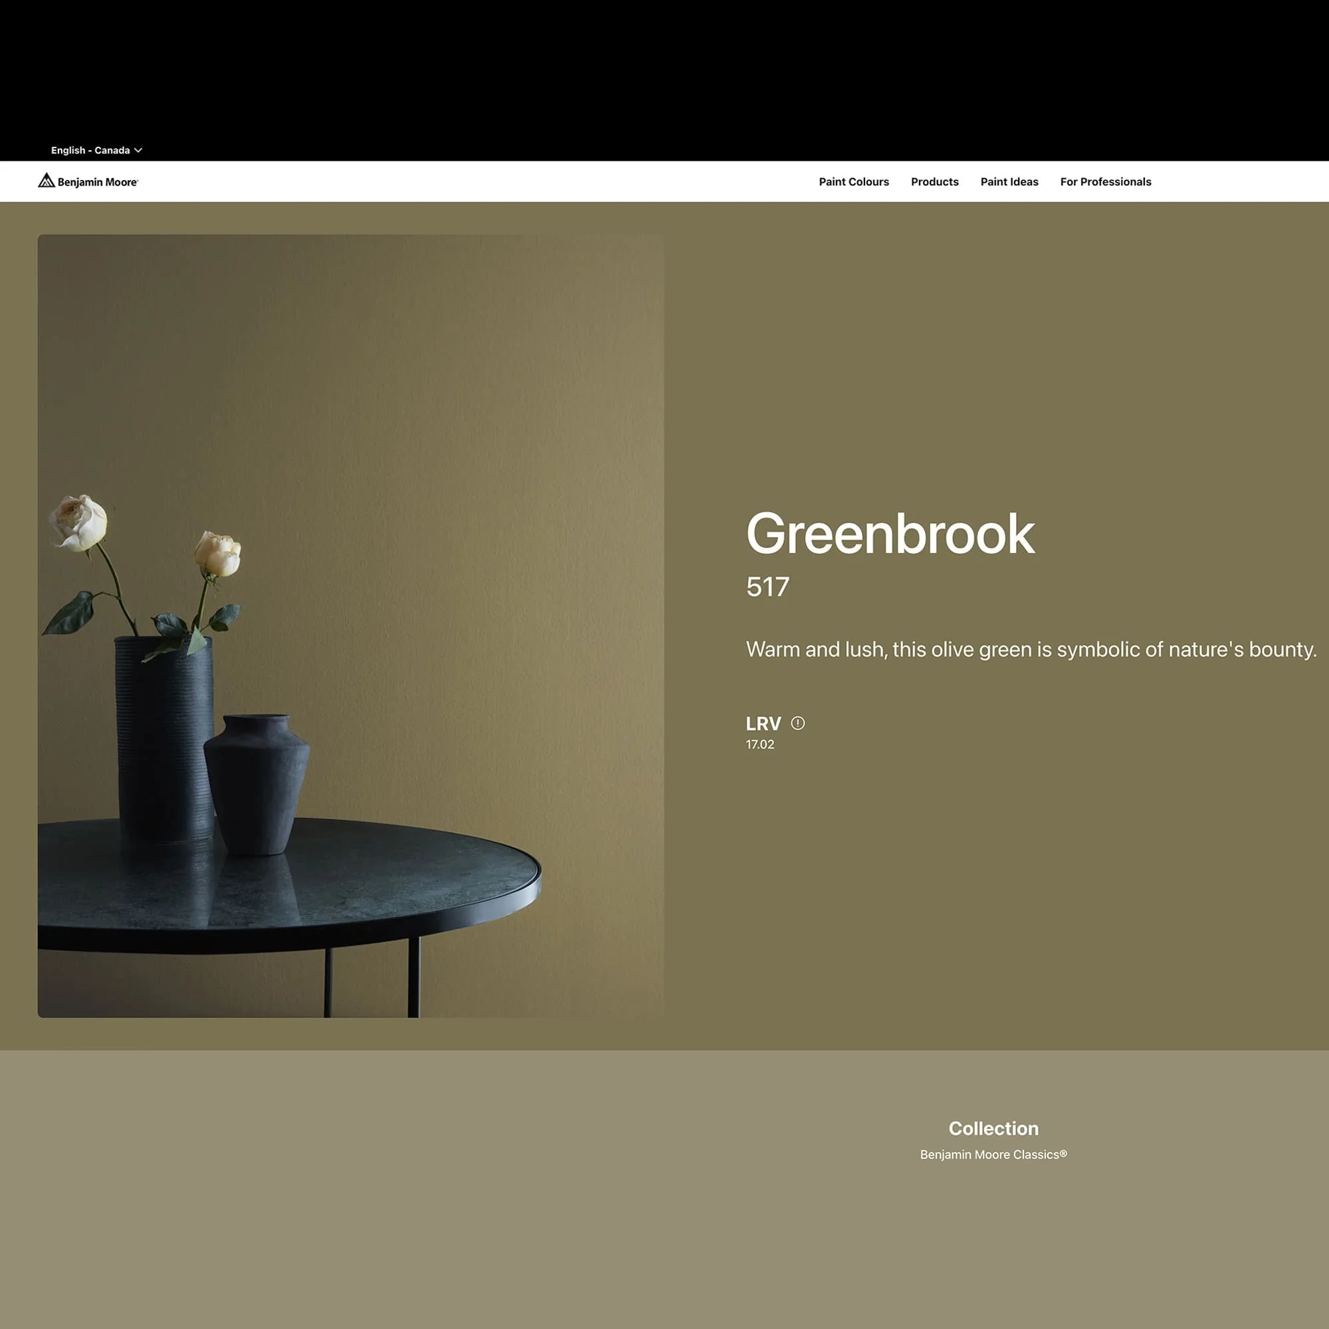Select the 517 colour code
Viewport: 1329px width, 1329px height.
[x=767, y=587]
